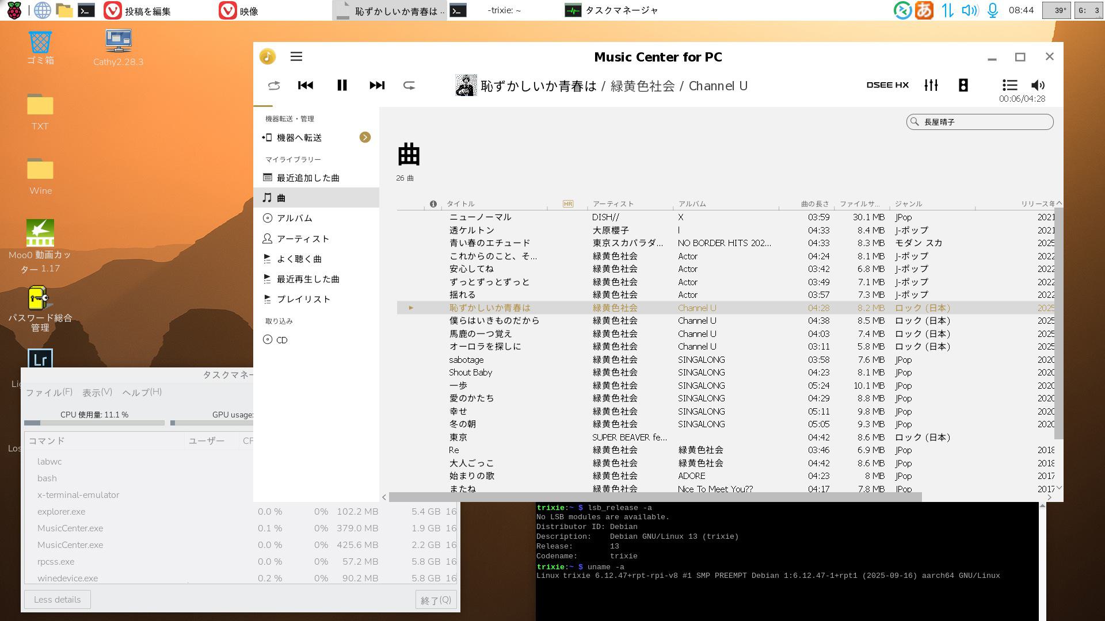Open the hamburger menu in Music Center
1105x621 pixels.
pos(296,56)
